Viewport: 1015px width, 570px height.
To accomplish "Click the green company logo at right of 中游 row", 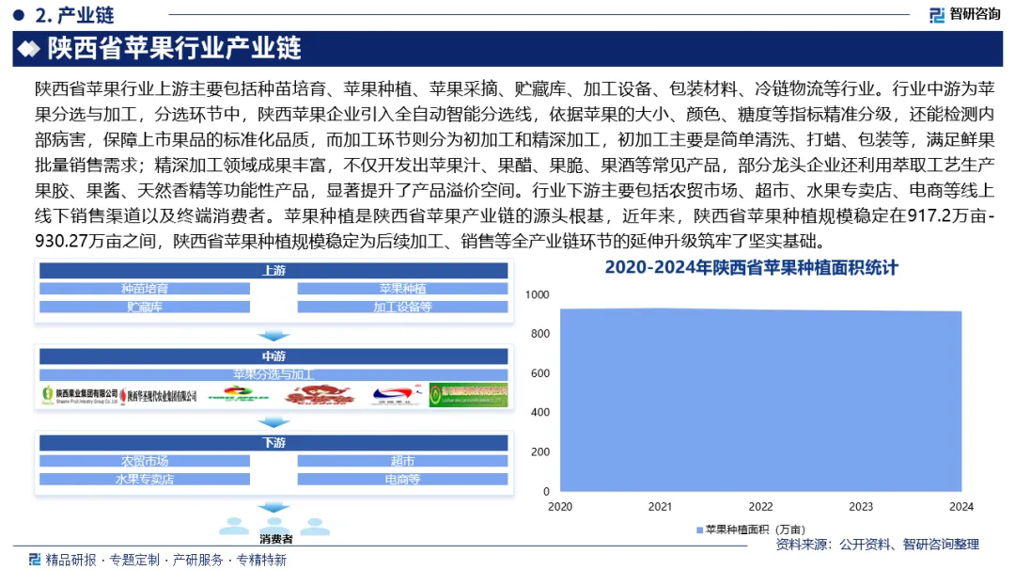I will coord(468,394).
